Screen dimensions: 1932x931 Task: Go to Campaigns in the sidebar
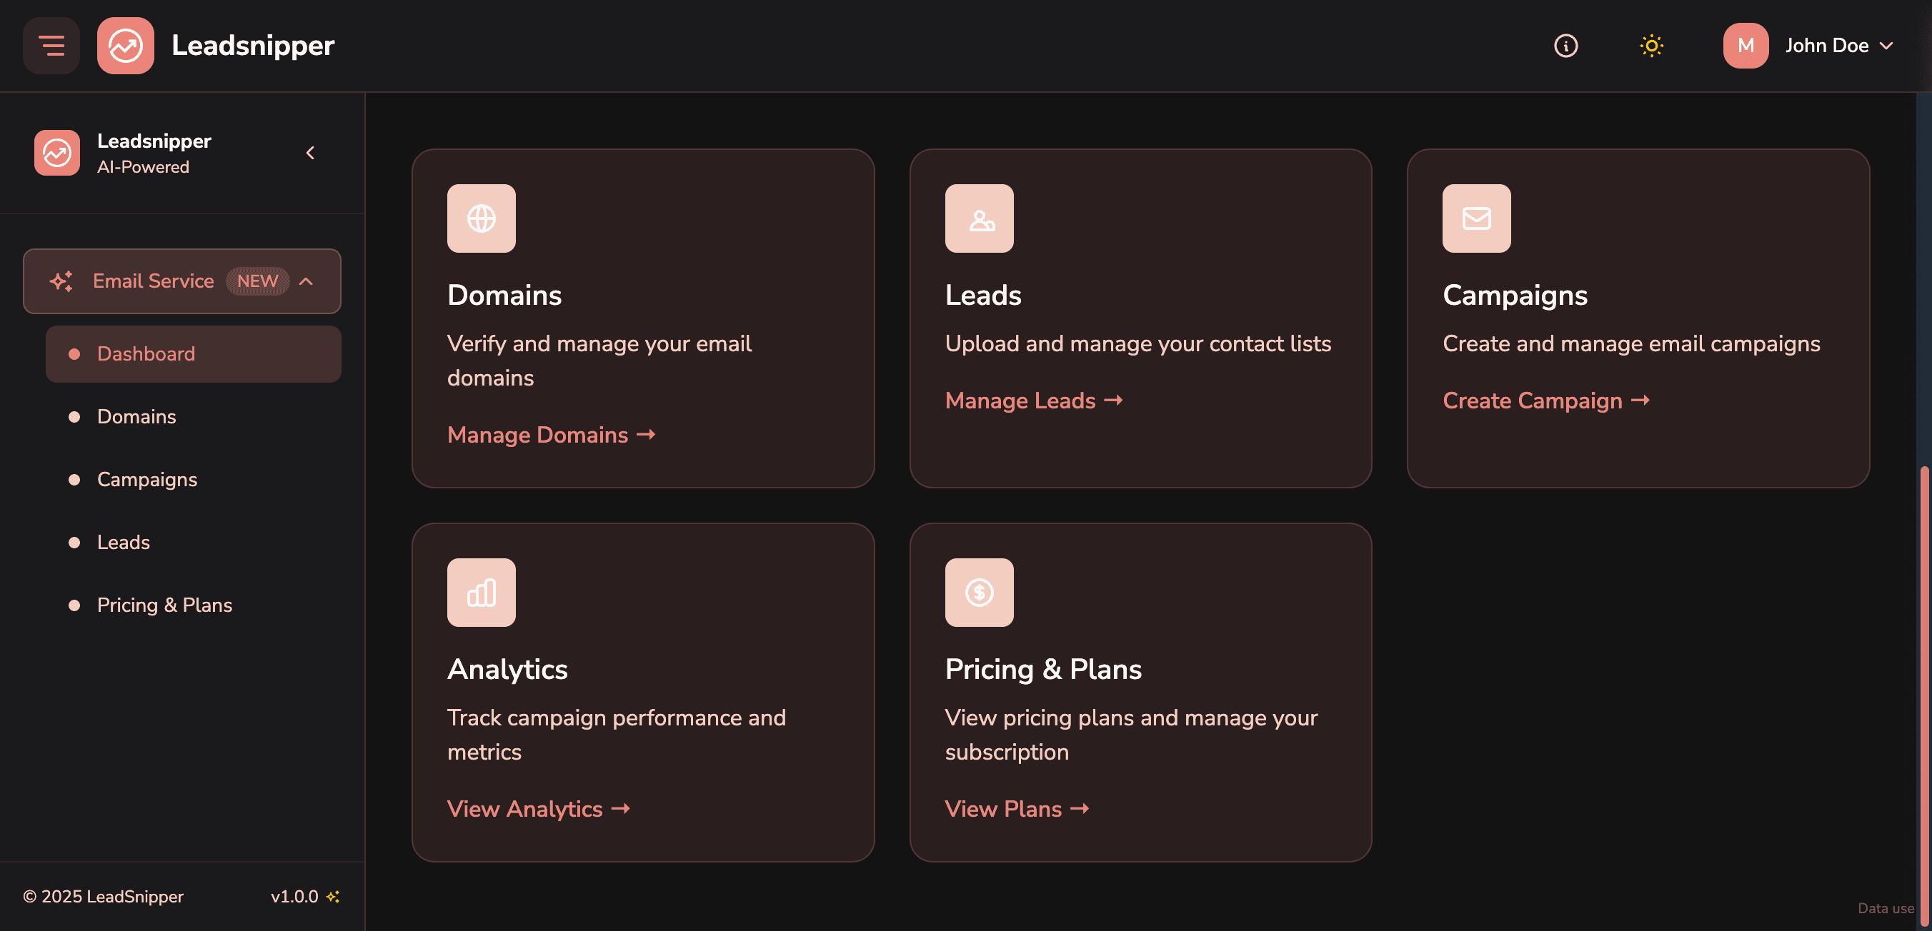[x=147, y=480]
